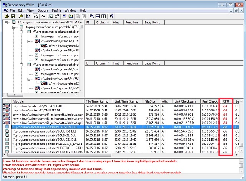Open the Edit menu

[x=21, y=10]
